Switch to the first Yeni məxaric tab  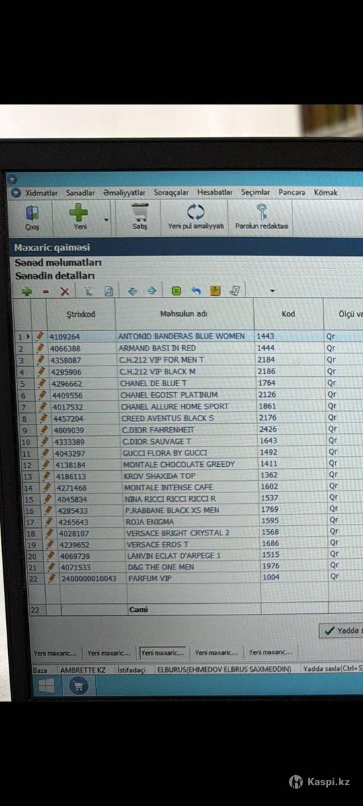(55, 652)
